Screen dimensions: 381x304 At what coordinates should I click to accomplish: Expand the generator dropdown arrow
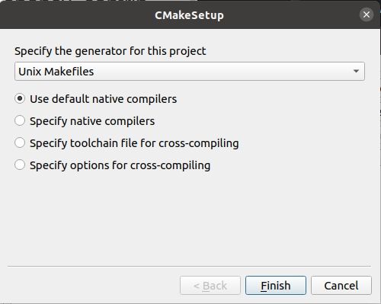[x=356, y=71]
